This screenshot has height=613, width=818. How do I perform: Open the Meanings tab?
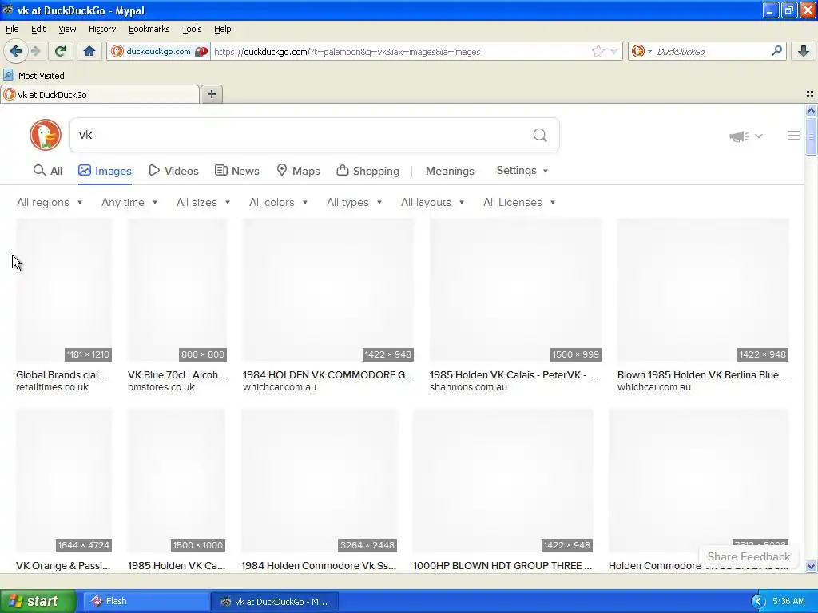(x=450, y=171)
